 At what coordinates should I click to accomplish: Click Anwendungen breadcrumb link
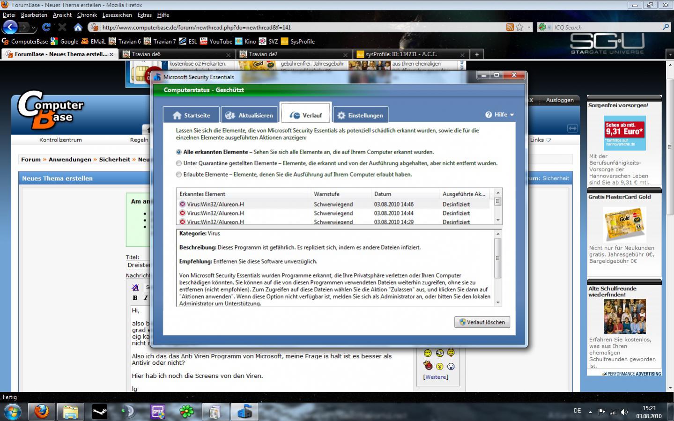pyautogui.click(x=70, y=159)
